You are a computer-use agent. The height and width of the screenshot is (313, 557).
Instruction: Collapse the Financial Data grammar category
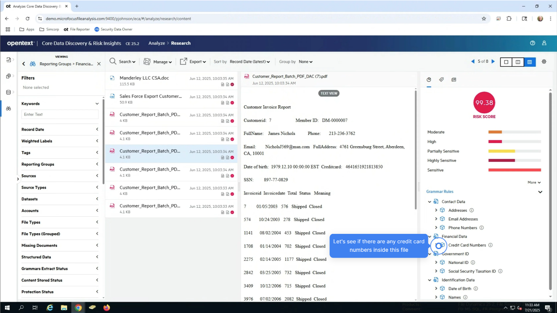coord(430,236)
